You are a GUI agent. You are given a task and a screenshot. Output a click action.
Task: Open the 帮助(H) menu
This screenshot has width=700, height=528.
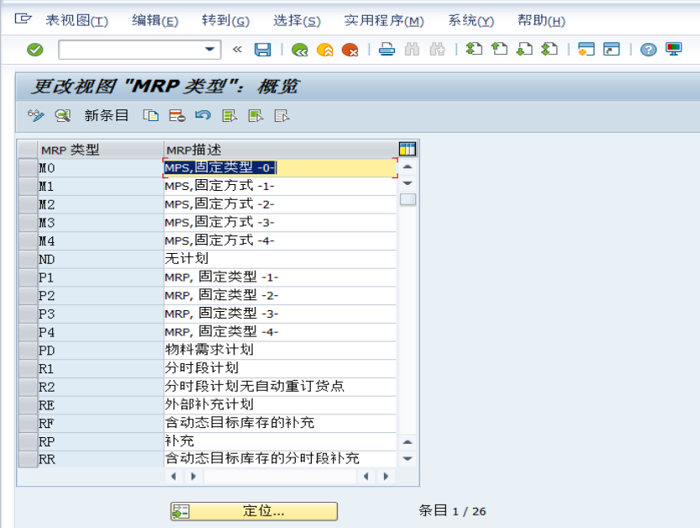click(x=541, y=20)
